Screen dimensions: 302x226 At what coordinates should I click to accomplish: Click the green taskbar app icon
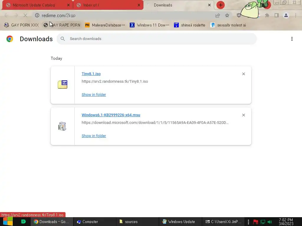24,222
